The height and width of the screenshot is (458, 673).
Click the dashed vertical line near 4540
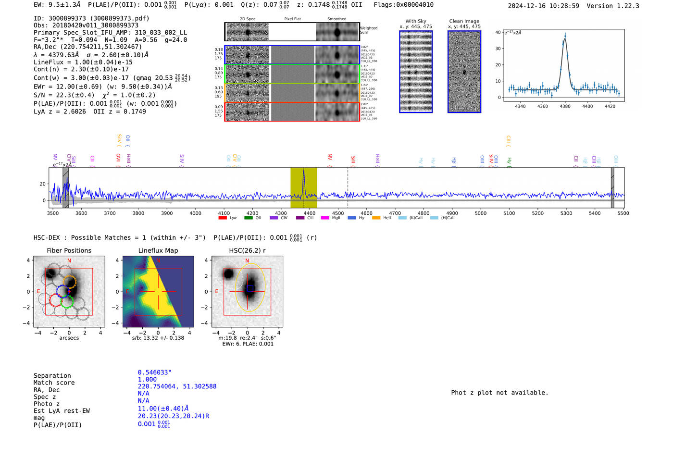point(348,188)
